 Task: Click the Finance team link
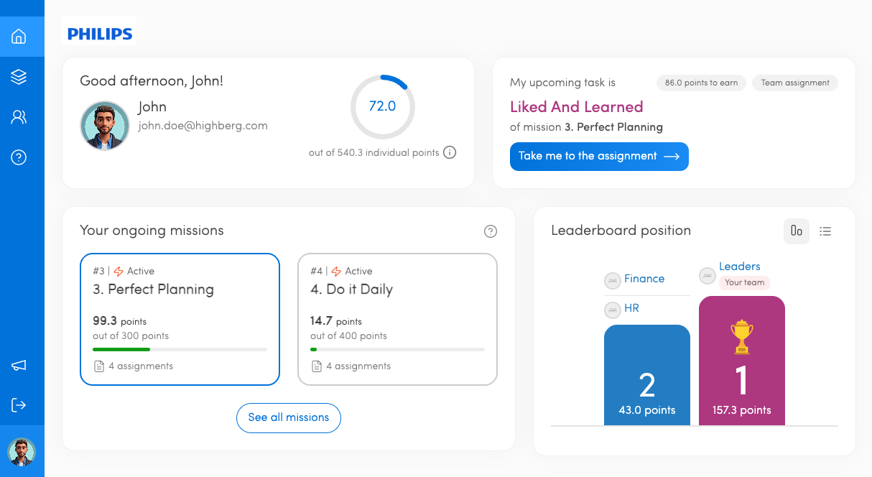pyautogui.click(x=644, y=279)
